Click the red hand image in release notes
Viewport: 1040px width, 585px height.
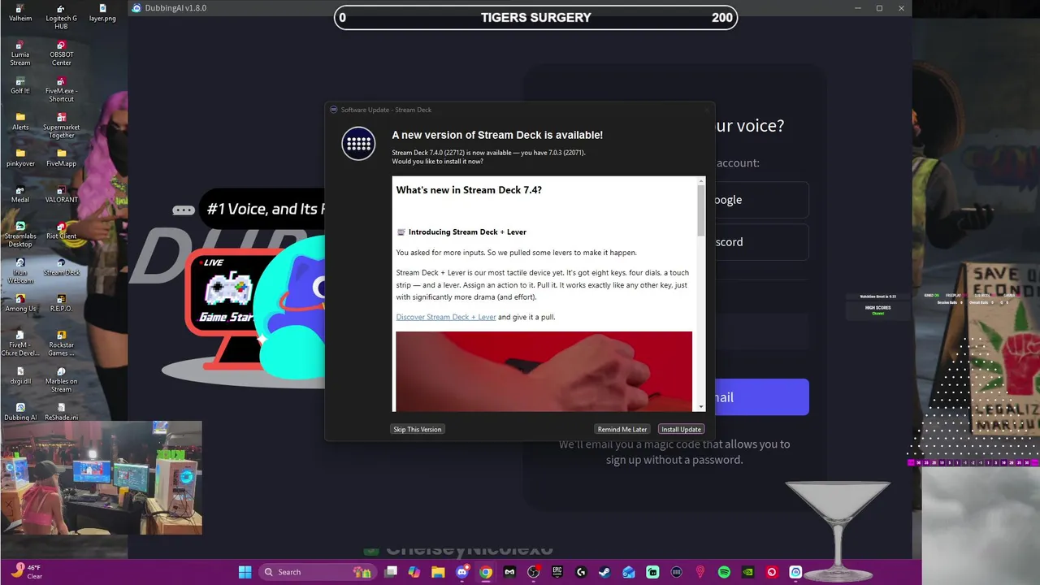544,370
